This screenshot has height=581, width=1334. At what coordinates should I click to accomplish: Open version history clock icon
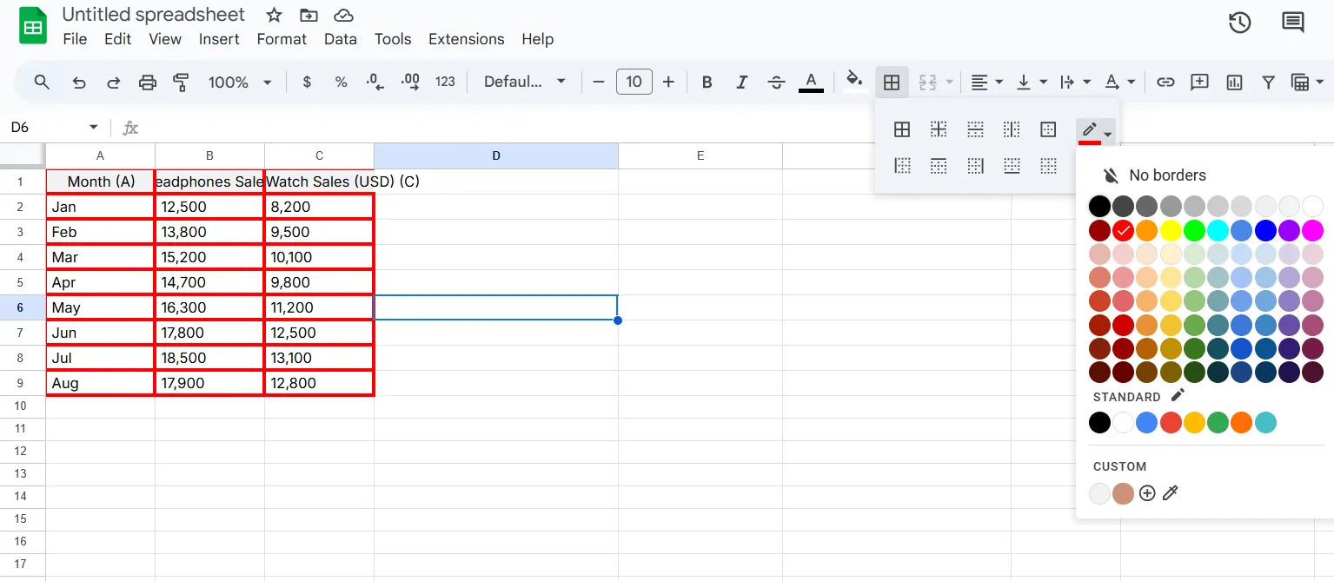[x=1239, y=23]
